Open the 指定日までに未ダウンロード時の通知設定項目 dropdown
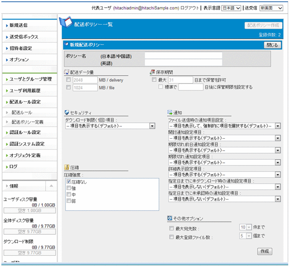 coord(224,187)
